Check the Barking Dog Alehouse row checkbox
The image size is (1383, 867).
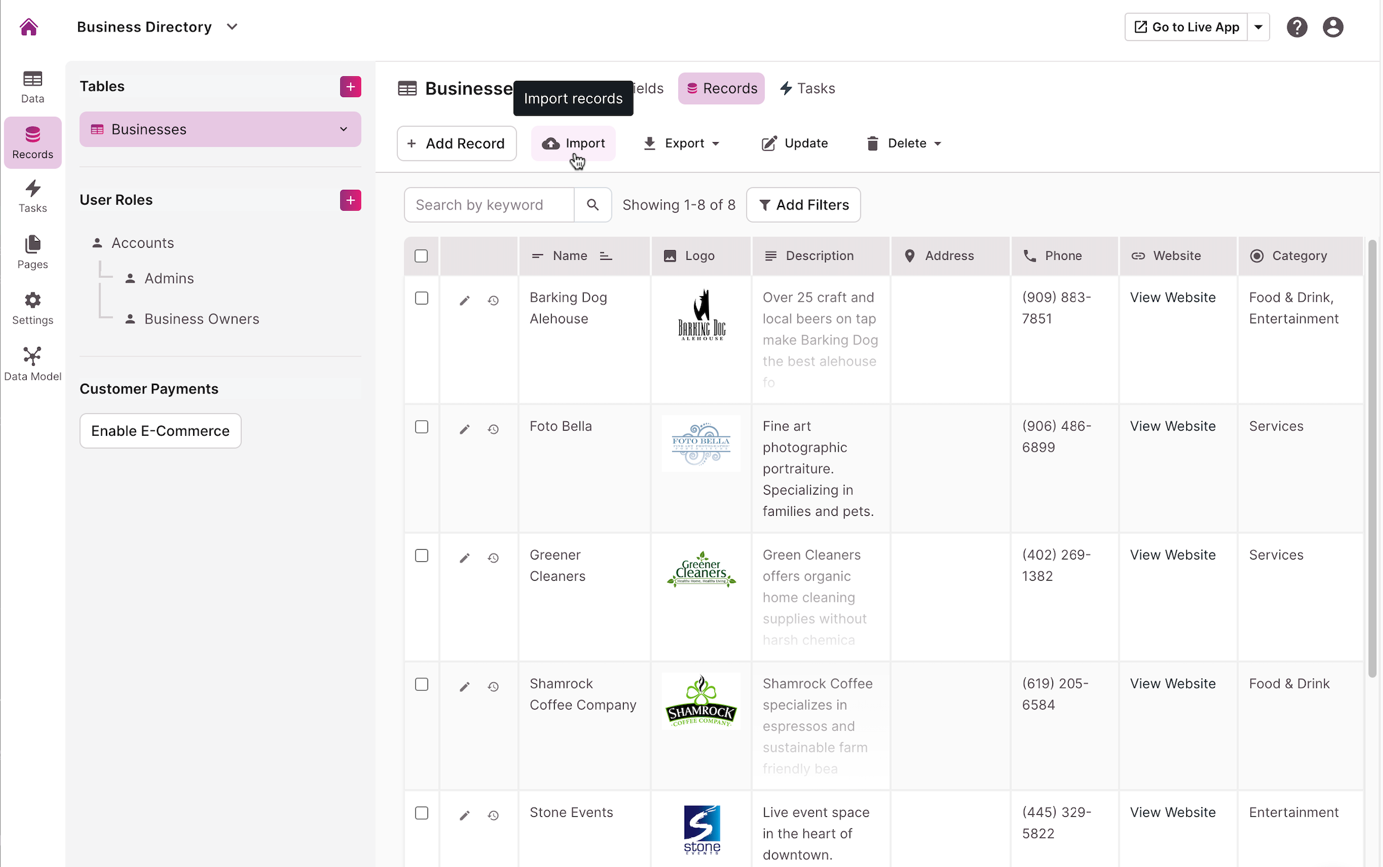(x=421, y=298)
